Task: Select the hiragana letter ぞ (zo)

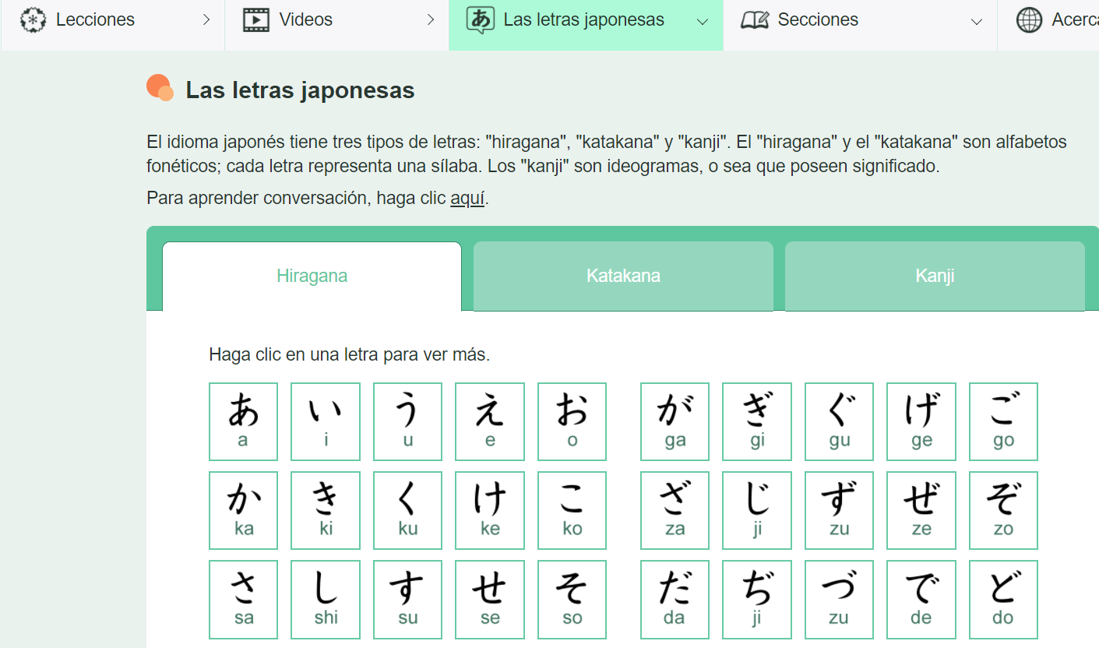Action: point(1003,510)
